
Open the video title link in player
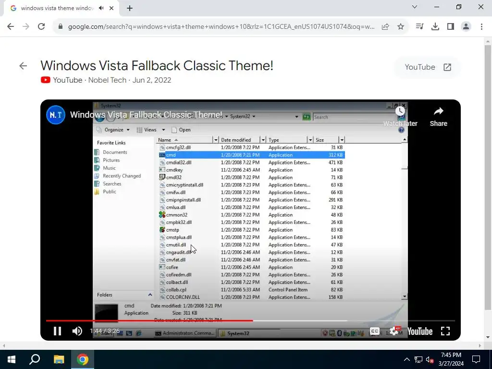(146, 115)
